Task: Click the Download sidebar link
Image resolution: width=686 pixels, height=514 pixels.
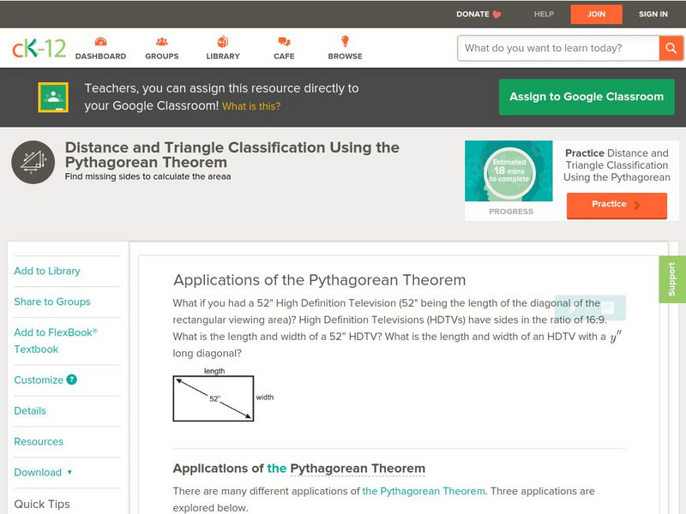Action: pos(38,473)
